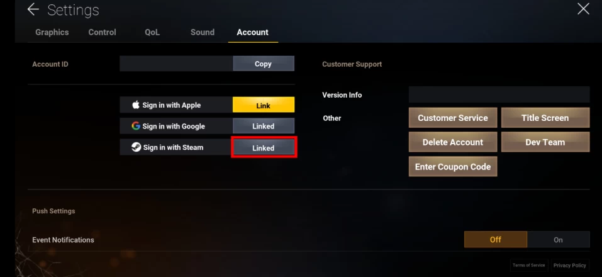The height and width of the screenshot is (277, 602).
Task: Close settings with the X icon
Action: click(x=583, y=9)
